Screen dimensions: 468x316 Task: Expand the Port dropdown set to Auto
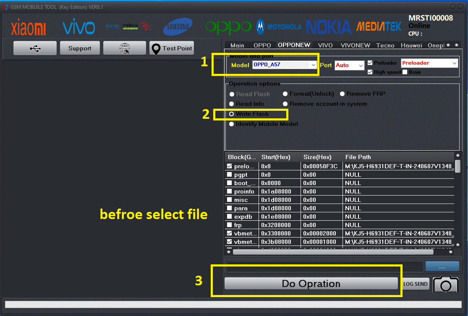point(349,65)
